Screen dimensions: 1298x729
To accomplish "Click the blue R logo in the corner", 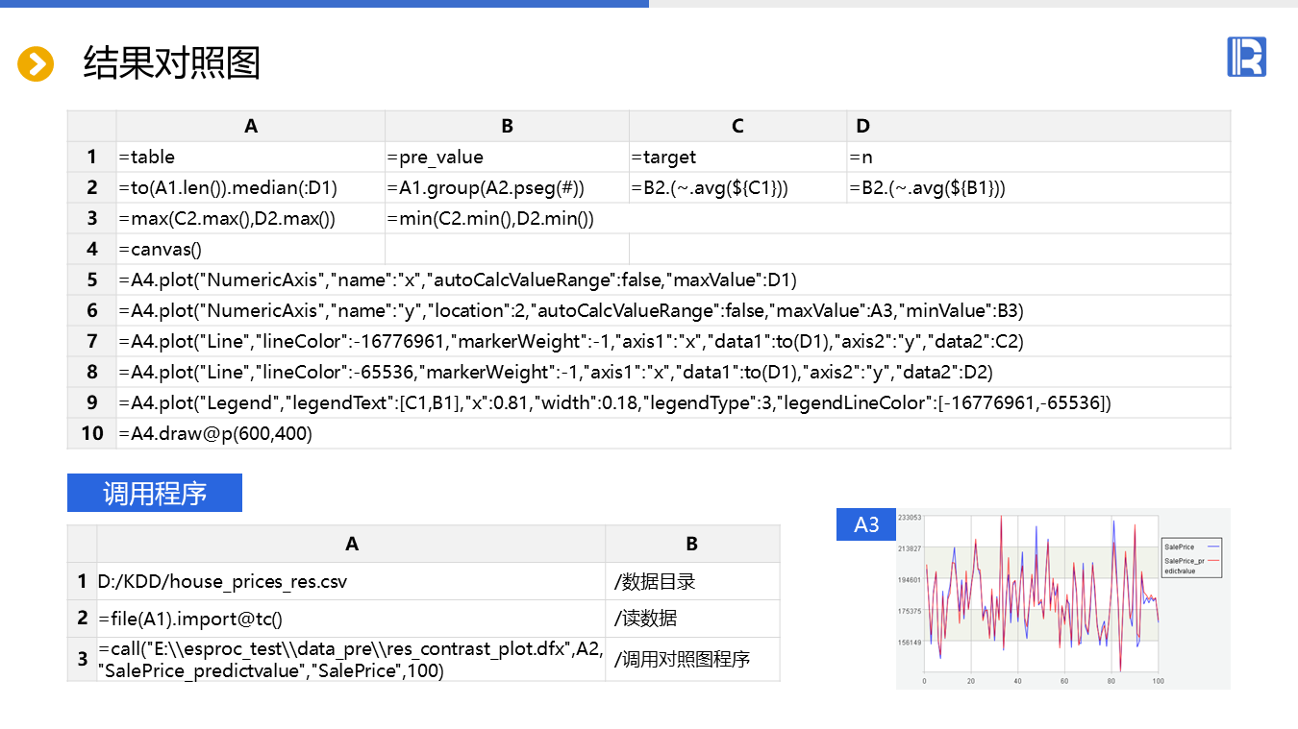I will point(1246,57).
